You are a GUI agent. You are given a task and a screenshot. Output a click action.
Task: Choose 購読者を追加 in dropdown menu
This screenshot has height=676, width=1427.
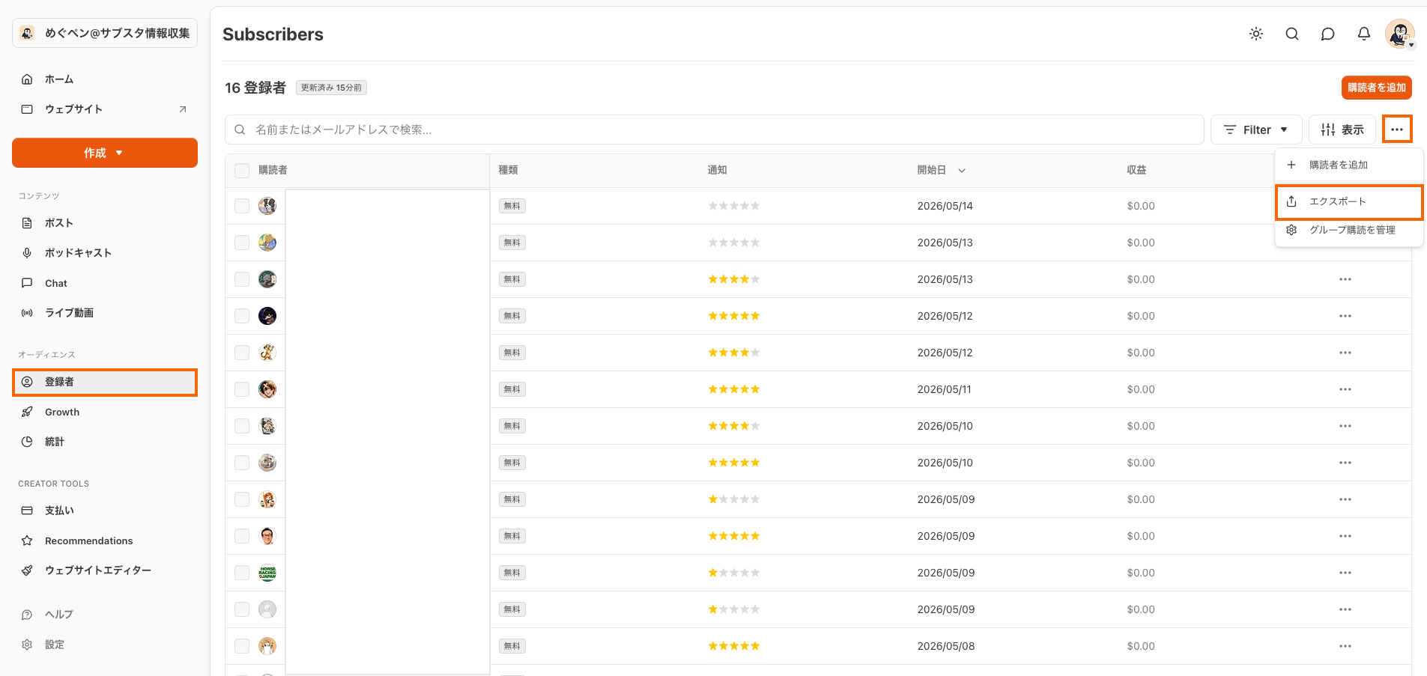pyautogui.click(x=1349, y=165)
